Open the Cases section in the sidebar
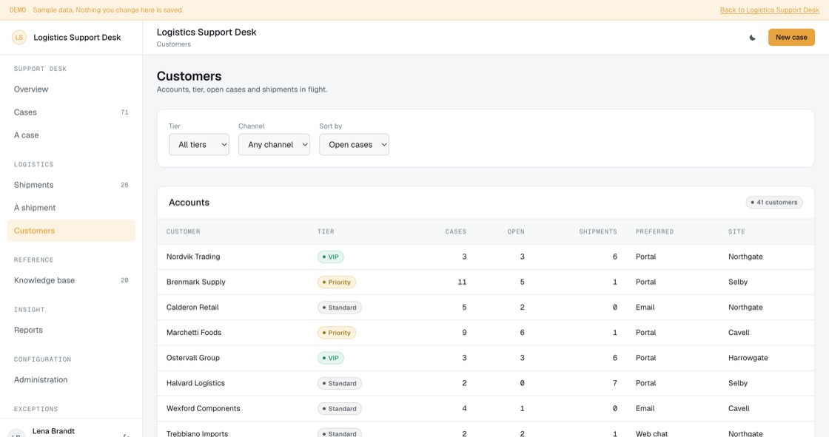This screenshot has height=437, width=829. point(71,112)
